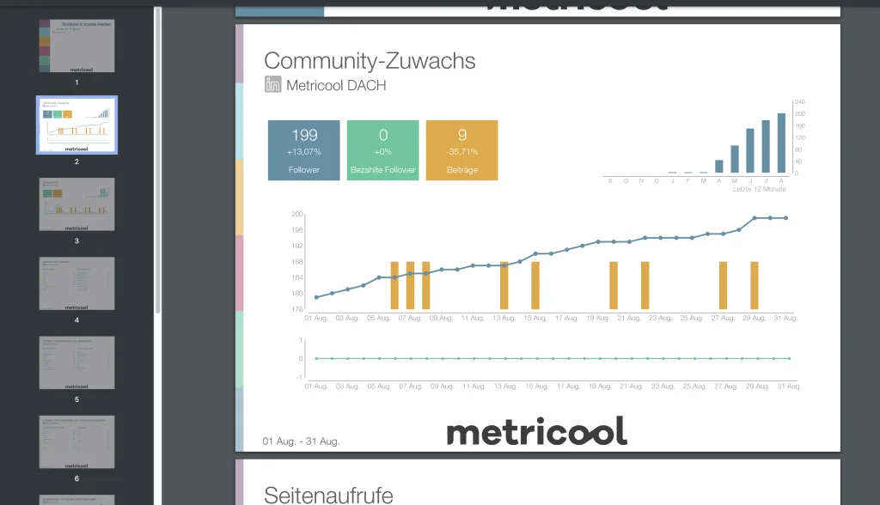This screenshot has width=880, height=505.
Task: Select the green Bezahlte Follower card
Action: tap(382, 150)
